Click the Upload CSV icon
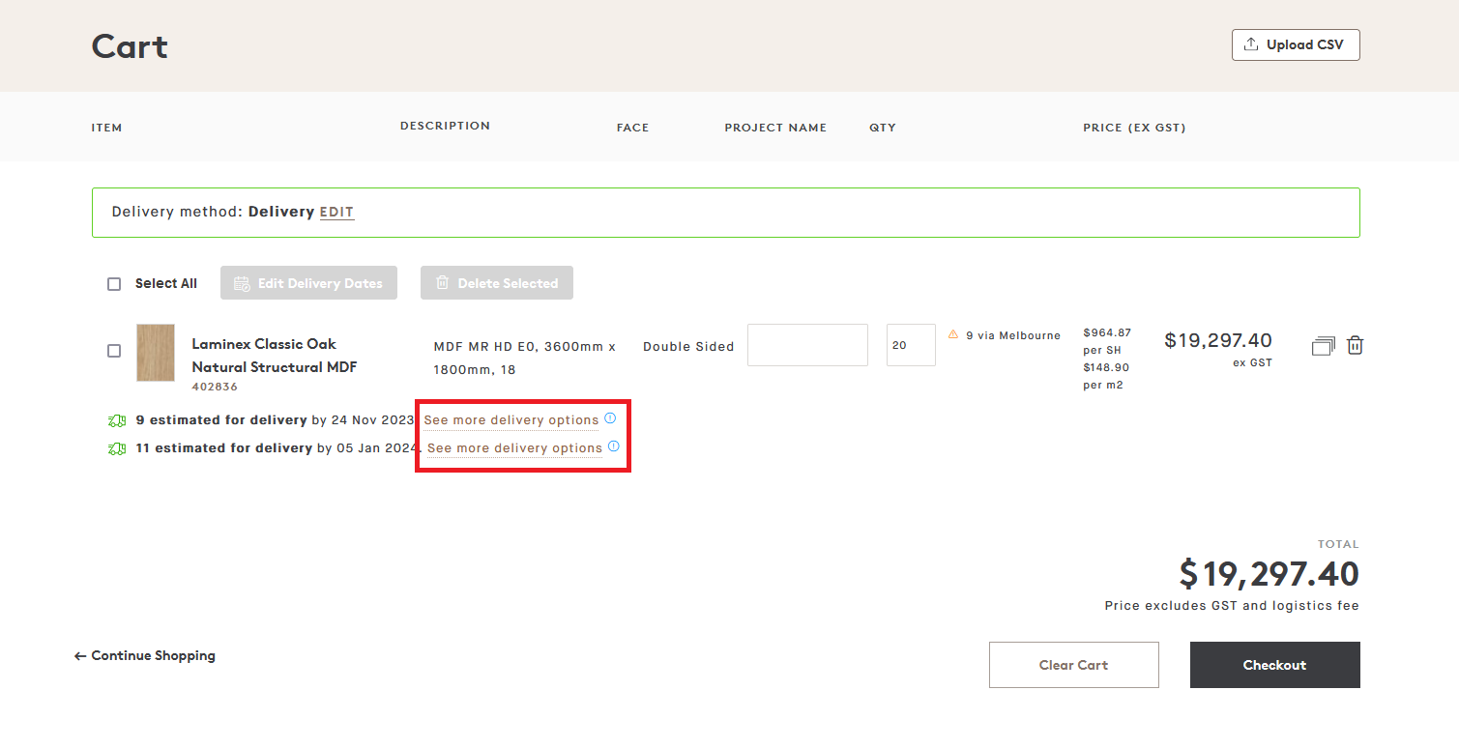 (1252, 44)
